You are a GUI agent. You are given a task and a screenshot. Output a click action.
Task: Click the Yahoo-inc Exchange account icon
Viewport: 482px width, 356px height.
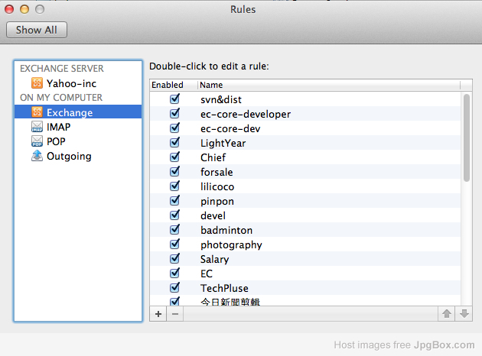[x=37, y=83]
